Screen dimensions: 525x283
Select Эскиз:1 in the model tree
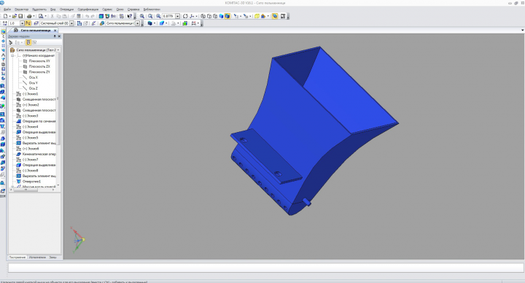(x=30, y=94)
